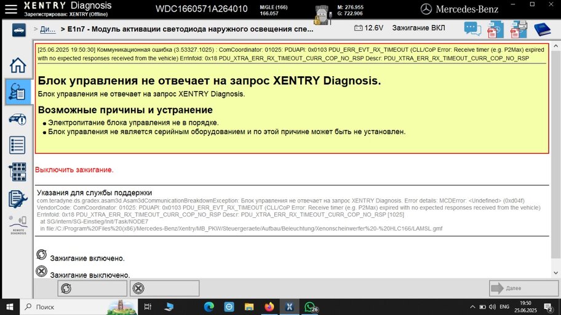The height and width of the screenshot is (315, 561).
Task: Click the M/GLE (166) model text
Action: point(274,7)
